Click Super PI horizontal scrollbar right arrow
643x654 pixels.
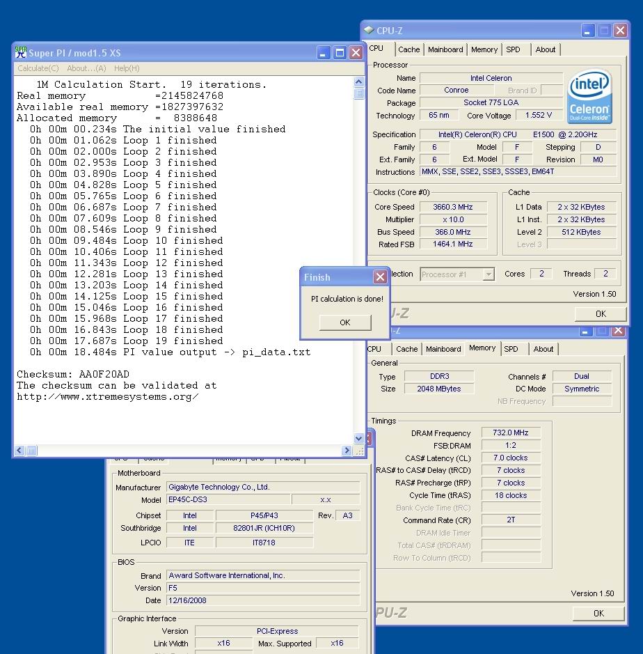click(347, 451)
